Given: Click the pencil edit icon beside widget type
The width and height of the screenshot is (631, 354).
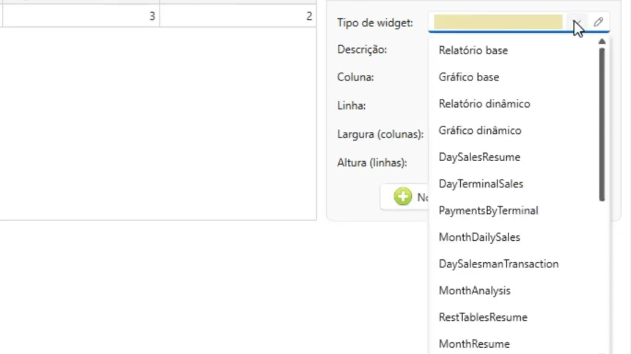Looking at the screenshot, I should click(x=598, y=22).
